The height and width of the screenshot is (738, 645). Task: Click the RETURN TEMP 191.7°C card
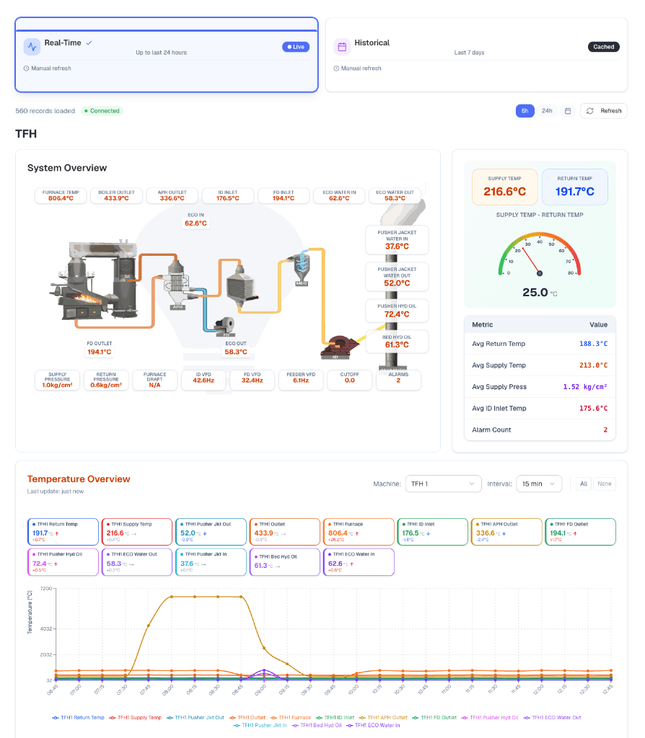tap(575, 187)
